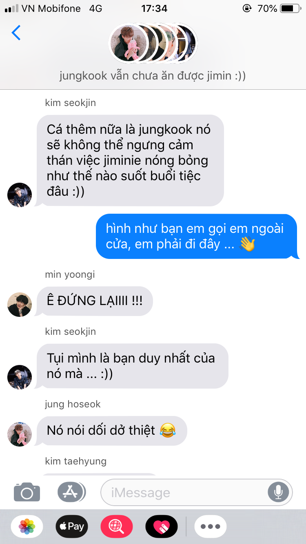Tap the group name jungkook vẫn chưa ăn được jimin
Viewport: 306px width, 544px height.
[153, 76]
